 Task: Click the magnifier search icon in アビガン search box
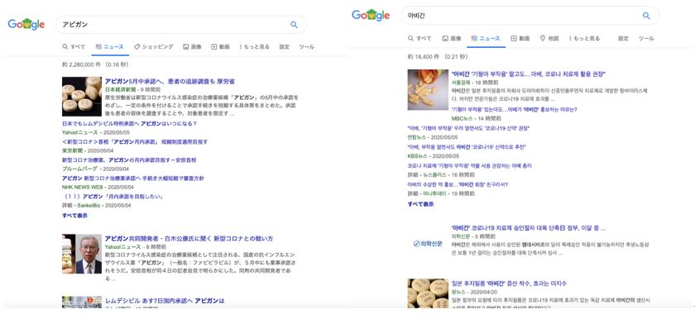[294, 25]
